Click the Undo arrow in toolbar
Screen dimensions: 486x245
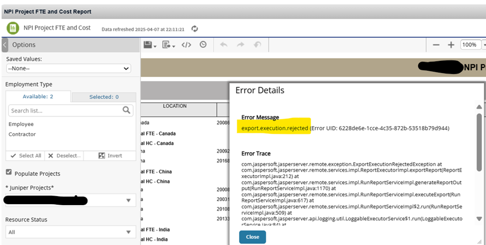224,45
